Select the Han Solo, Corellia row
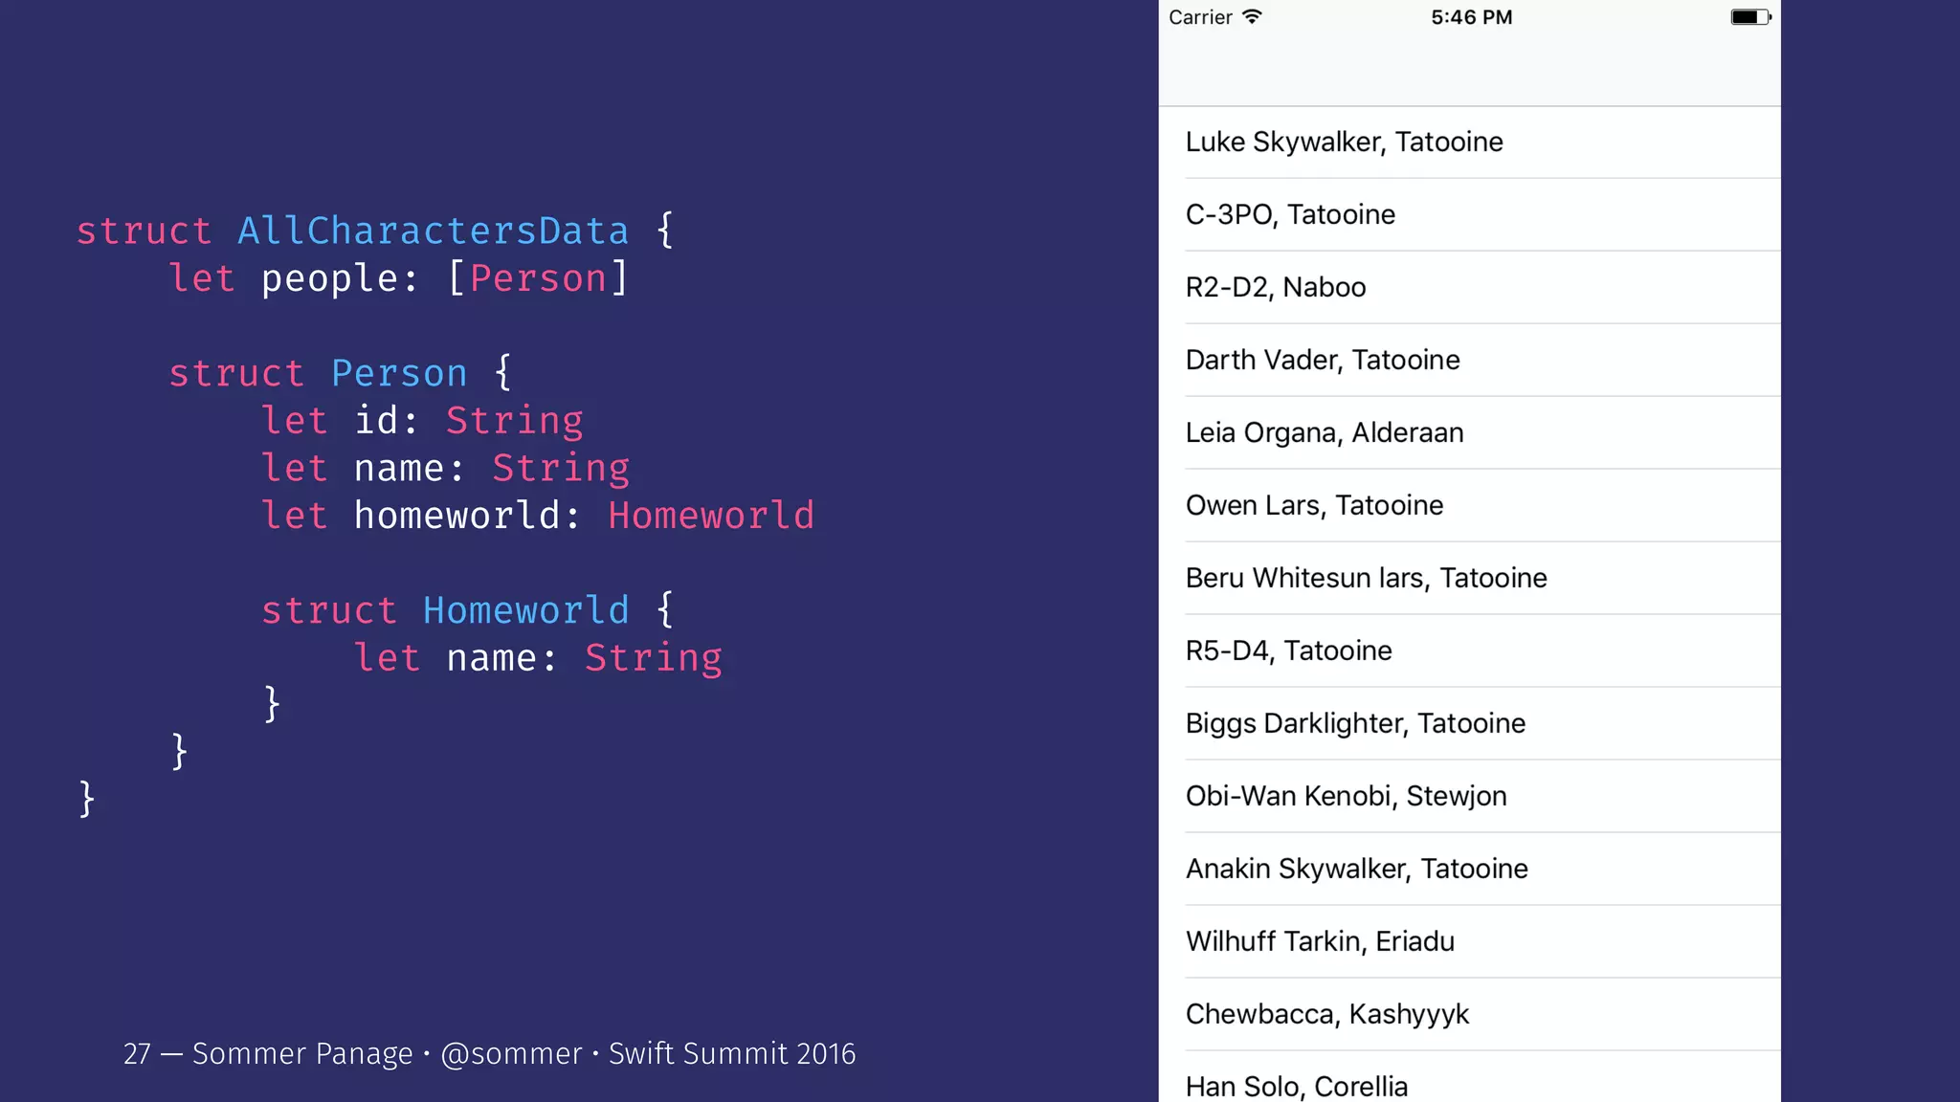The width and height of the screenshot is (1960, 1102). click(x=1470, y=1077)
